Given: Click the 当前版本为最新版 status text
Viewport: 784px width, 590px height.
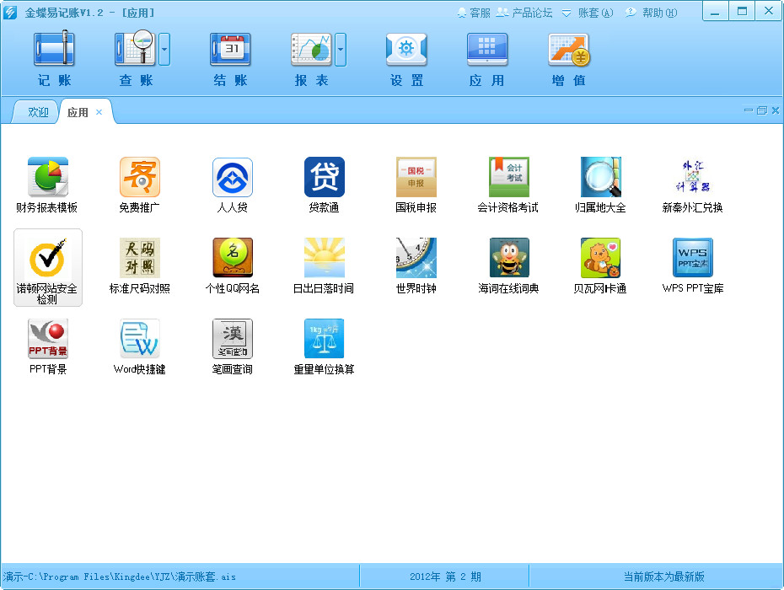Looking at the screenshot, I should (663, 577).
